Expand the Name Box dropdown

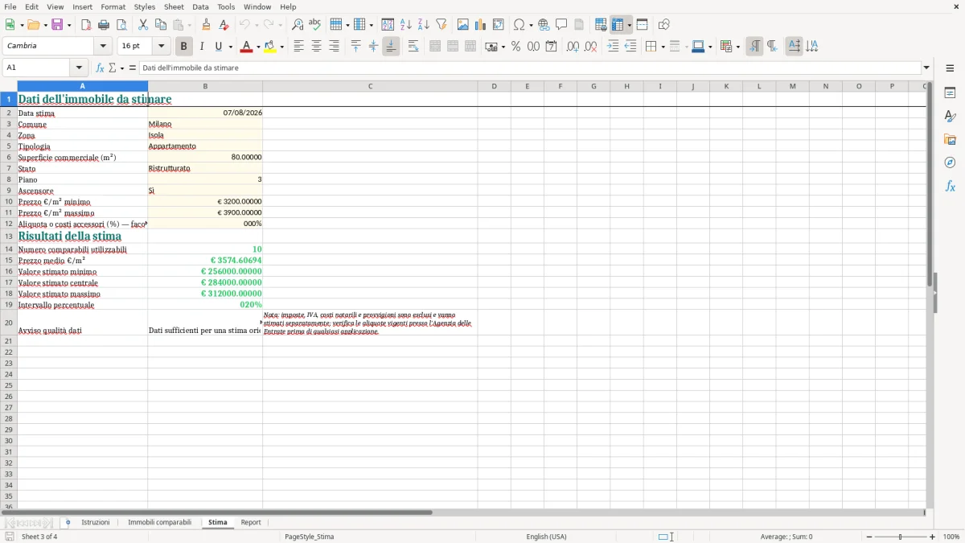(x=78, y=68)
